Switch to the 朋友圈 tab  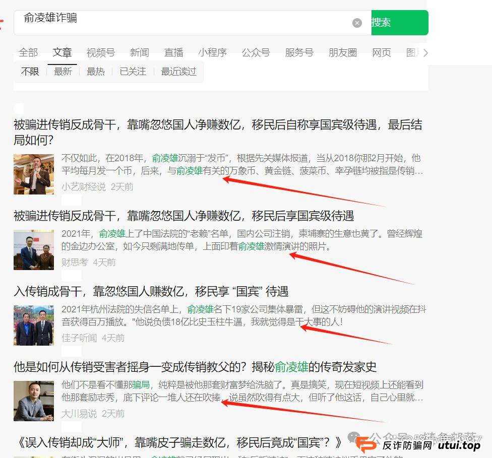click(x=343, y=52)
